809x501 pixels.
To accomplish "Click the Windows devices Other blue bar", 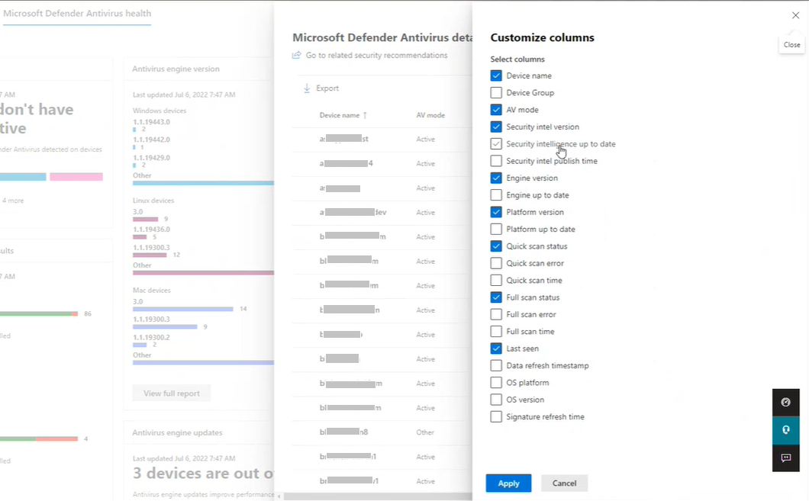I will (x=203, y=183).
